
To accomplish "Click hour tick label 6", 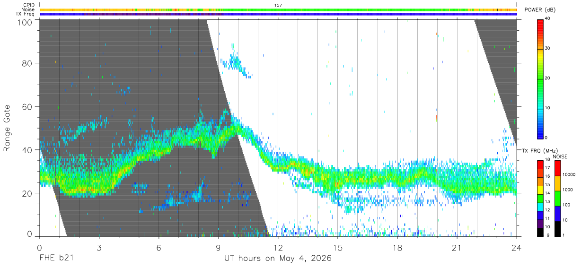I will [x=159, y=248].
